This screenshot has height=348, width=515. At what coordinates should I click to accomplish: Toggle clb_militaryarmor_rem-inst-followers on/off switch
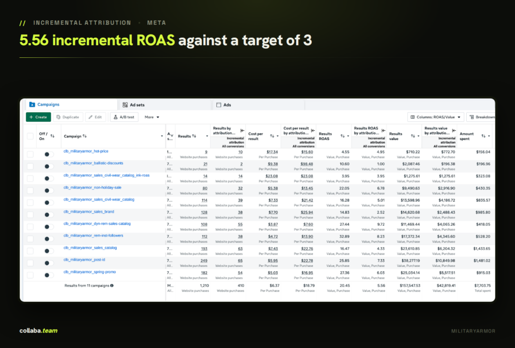(x=49, y=239)
